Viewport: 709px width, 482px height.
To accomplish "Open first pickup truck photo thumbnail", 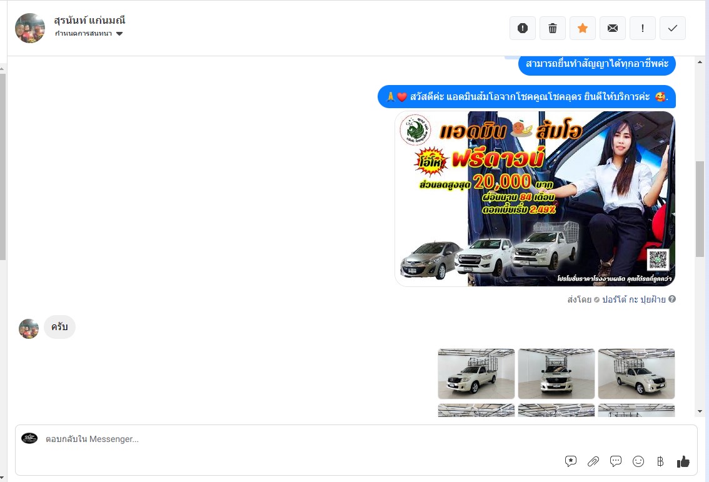I will pos(476,374).
